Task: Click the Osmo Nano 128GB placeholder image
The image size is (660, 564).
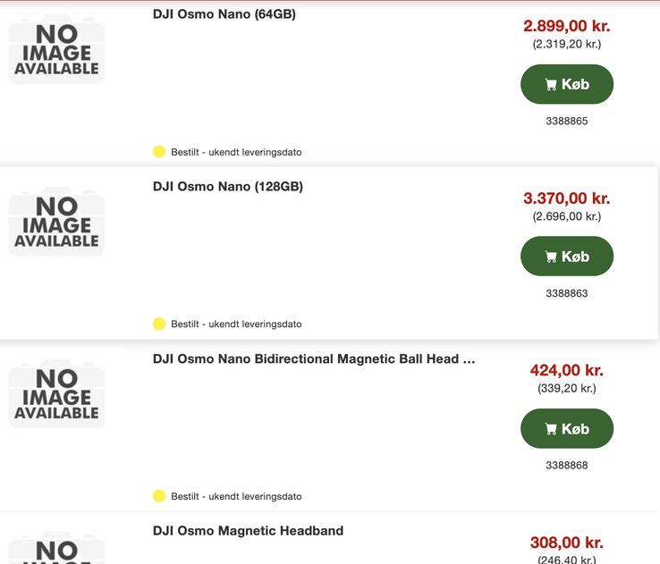Action: click(x=56, y=222)
